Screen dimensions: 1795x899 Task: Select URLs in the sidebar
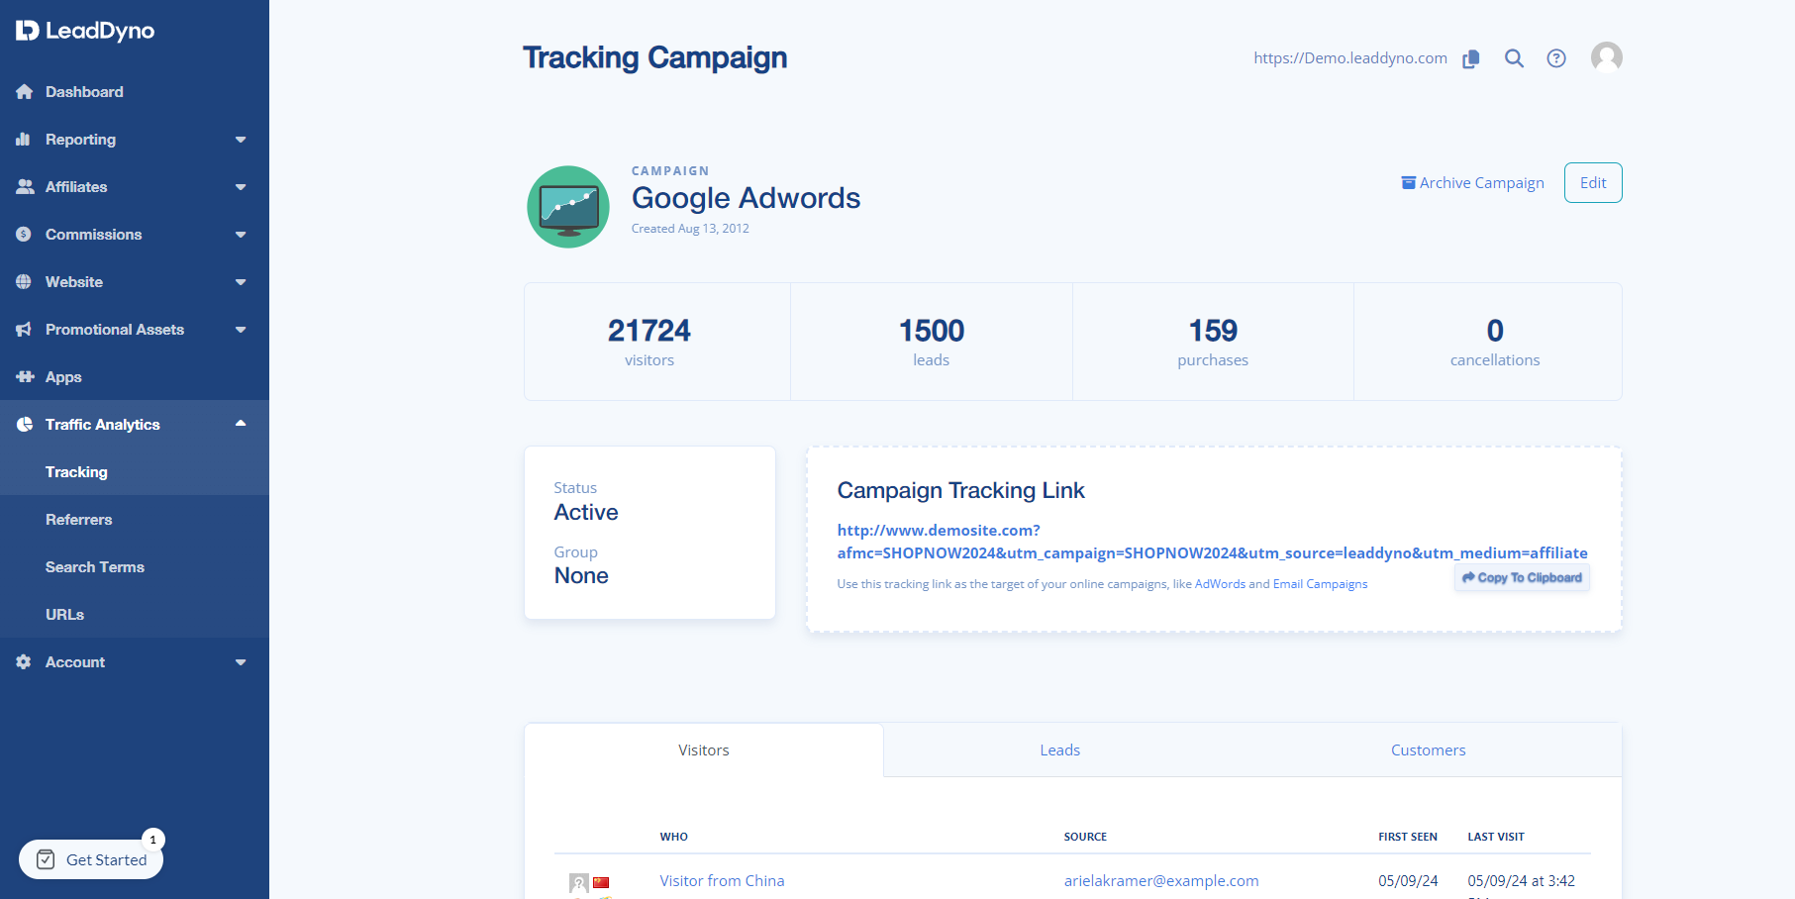135,615
